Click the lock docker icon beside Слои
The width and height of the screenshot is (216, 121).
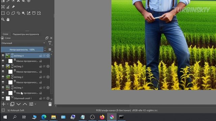2,38
